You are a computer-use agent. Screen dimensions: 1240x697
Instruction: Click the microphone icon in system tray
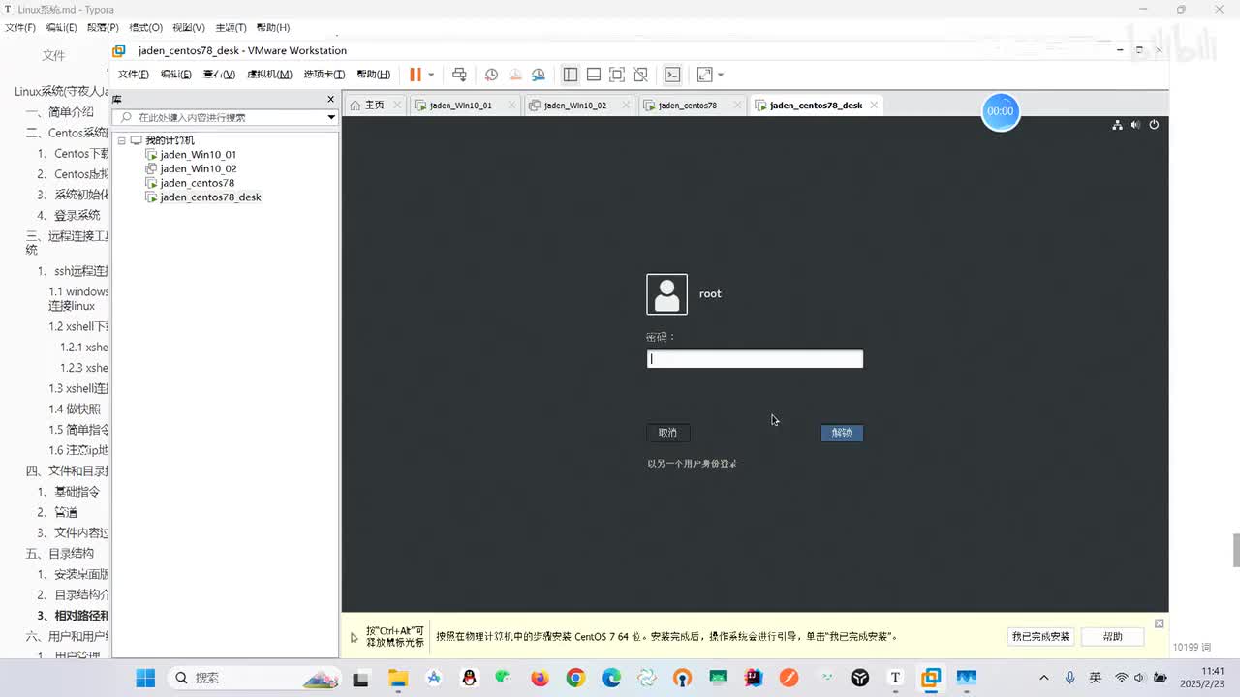1069,678
